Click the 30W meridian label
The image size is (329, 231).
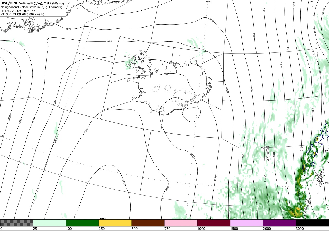[x=100, y=1]
